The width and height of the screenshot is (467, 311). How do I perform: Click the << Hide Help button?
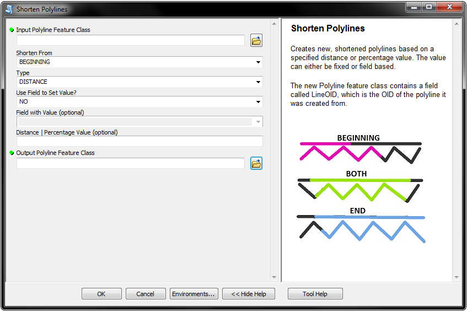pyautogui.click(x=249, y=294)
